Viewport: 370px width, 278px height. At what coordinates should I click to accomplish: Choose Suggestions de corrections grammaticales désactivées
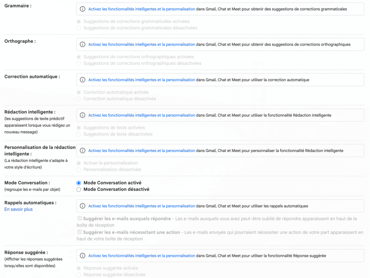pos(79,28)
